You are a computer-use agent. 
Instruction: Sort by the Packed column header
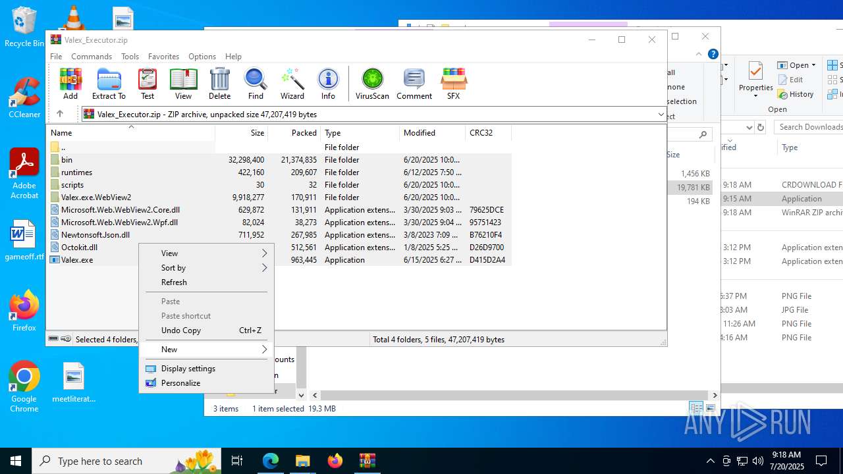click(294, 132)
